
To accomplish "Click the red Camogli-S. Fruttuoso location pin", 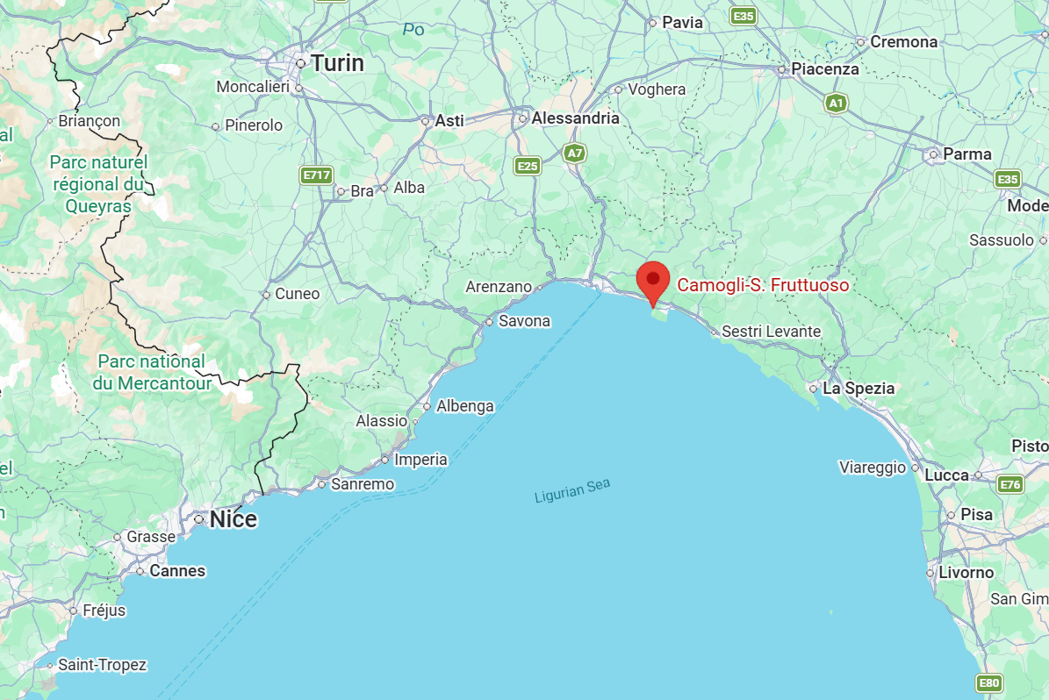I will point(653,284).
